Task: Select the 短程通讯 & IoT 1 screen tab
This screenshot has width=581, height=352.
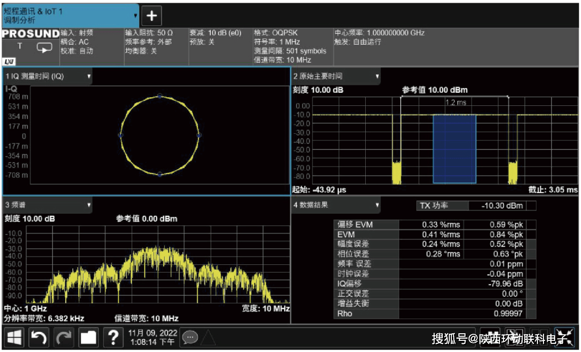Action: 66,15
